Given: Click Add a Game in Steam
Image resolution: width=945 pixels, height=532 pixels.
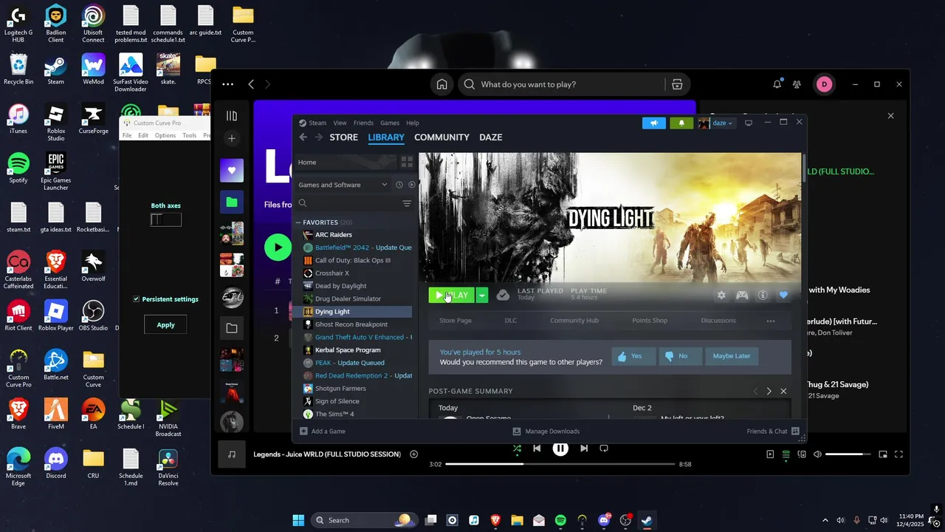Looking at the screenshot, I should coord(323,432).
